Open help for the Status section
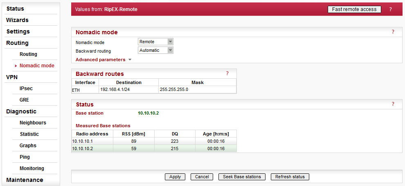This screenshot has width=405, height=186. [x=393, y=104]
